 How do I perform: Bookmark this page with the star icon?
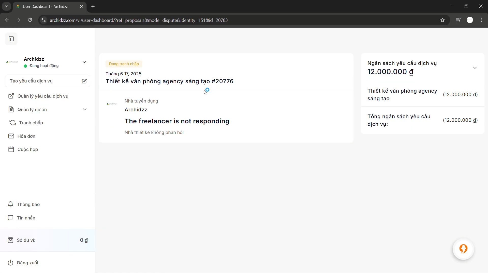click(x=442, y=20)
